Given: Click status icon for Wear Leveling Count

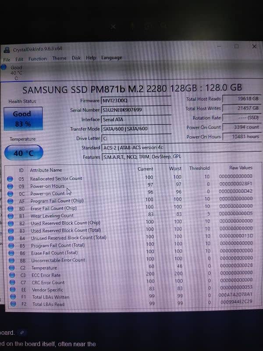Looking at the screenshot, I should pos(11,216).
